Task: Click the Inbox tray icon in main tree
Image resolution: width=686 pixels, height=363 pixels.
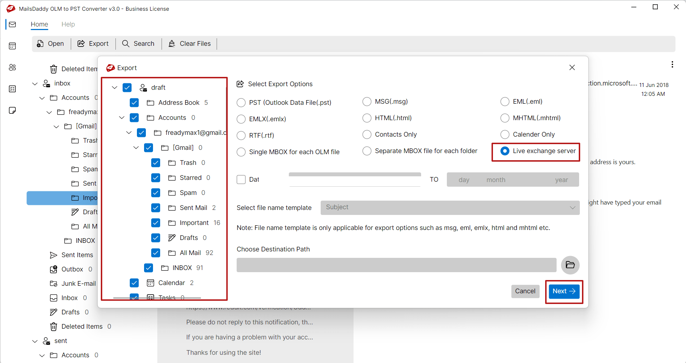Action: 54,298
